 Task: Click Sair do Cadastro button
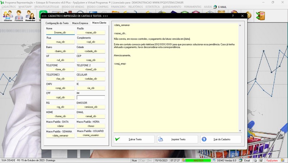[x=221, y=139]
